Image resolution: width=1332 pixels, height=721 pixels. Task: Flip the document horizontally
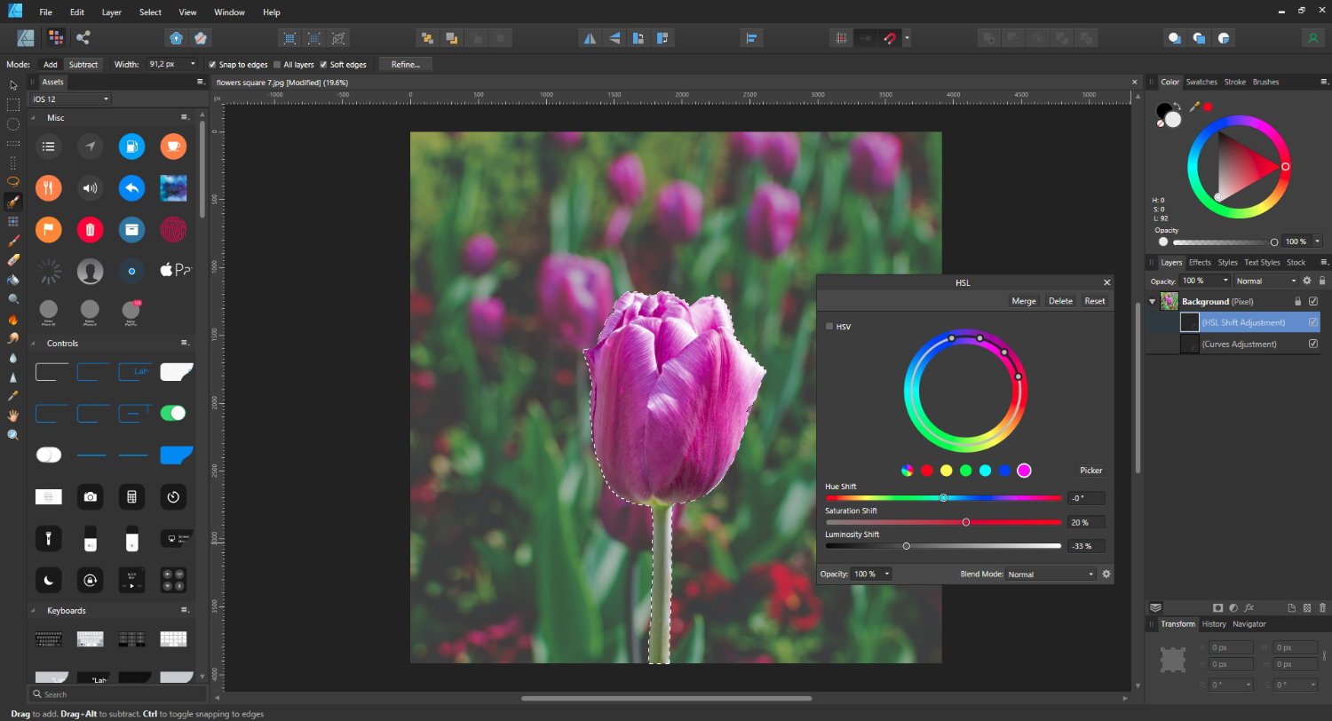tap(589, 37)
